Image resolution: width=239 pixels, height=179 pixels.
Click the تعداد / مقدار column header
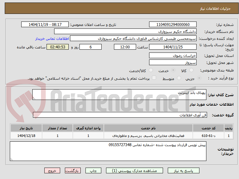click(58, 128)
